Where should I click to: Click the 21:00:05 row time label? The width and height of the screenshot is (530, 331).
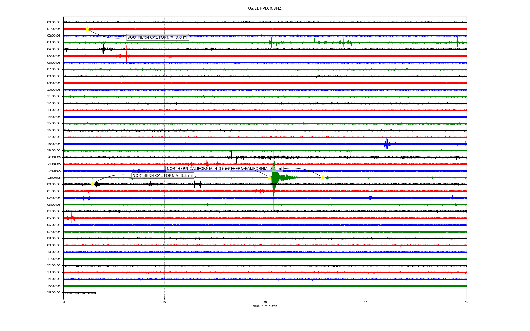pos(54,164)
